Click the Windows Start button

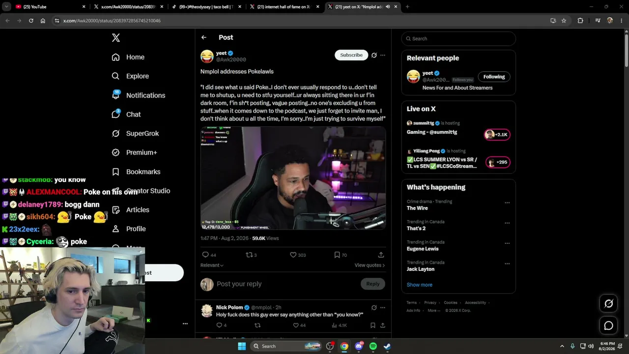pos(242,346)
